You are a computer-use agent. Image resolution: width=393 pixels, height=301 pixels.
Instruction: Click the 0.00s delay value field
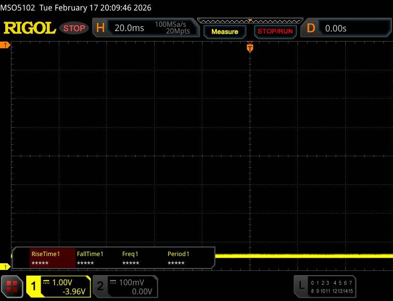click(x=353, y=28)
